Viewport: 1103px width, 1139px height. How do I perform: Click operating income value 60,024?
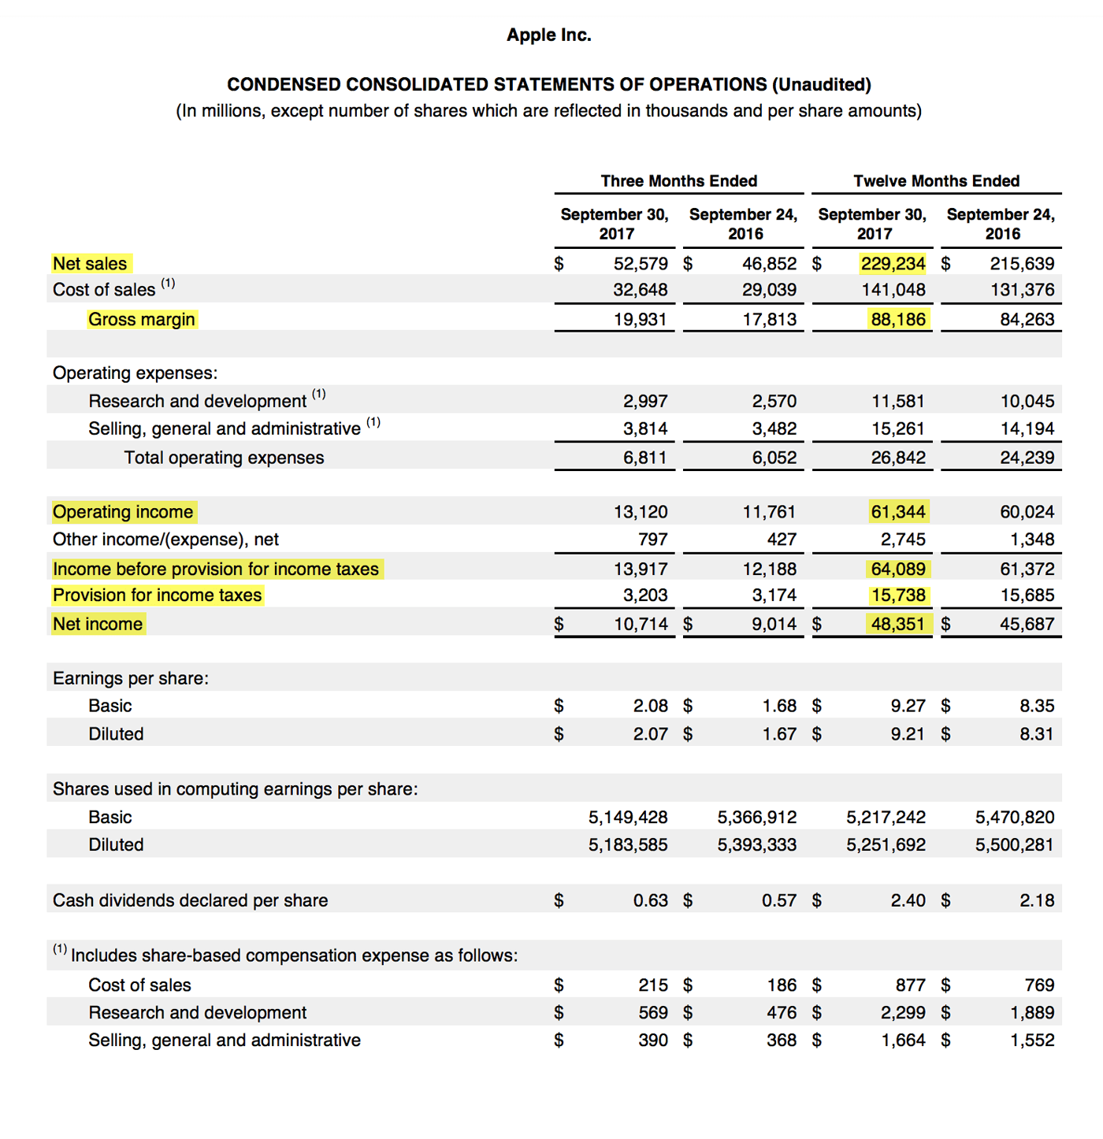coord(1027,512)
